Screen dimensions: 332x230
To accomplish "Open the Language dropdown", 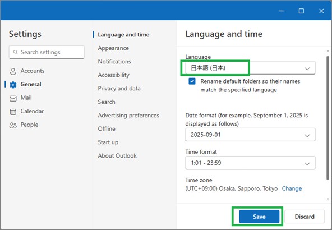I will [x=250, y=68].
